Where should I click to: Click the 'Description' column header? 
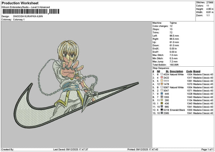(x=176, y=71)
